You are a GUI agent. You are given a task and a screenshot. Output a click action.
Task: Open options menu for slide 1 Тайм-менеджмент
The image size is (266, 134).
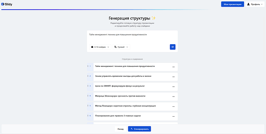pos(173,67)
